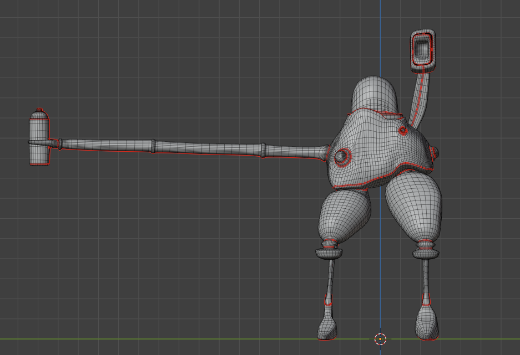Viewport: 520px width, 355px height.
Task: Select the long outstretched arm mesh
Action: (193, 148)
